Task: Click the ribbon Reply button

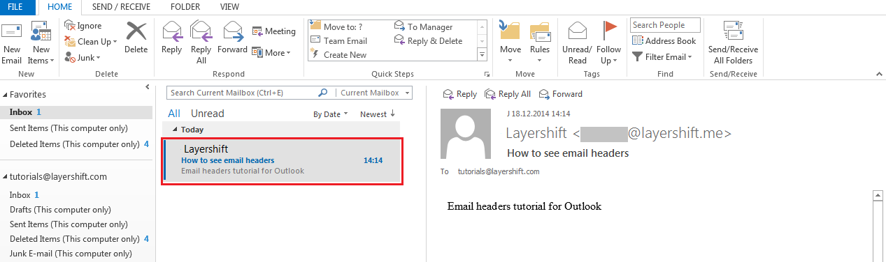Action: point(172,38)
